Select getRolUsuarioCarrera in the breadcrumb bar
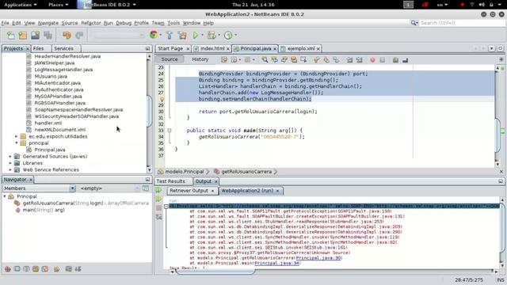This screenshot has width=507, height=285. click(246, 172)
